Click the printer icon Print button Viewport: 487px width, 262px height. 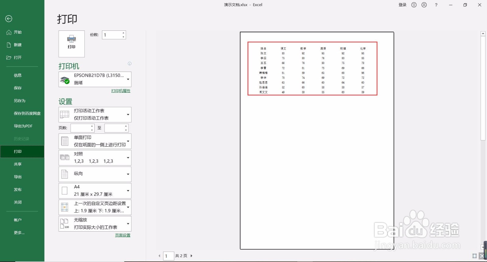point(72,44)
